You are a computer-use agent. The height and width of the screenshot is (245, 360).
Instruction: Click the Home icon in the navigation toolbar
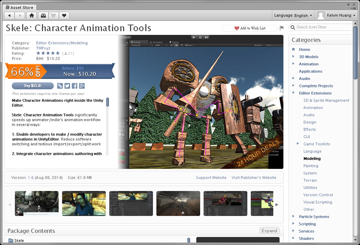pos(32,16)
